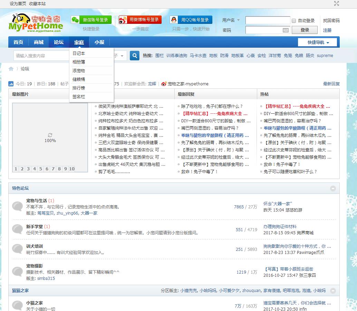Open the 宠物摄影 forum
Screen dimensions: 357x311
tap(35, 266)
